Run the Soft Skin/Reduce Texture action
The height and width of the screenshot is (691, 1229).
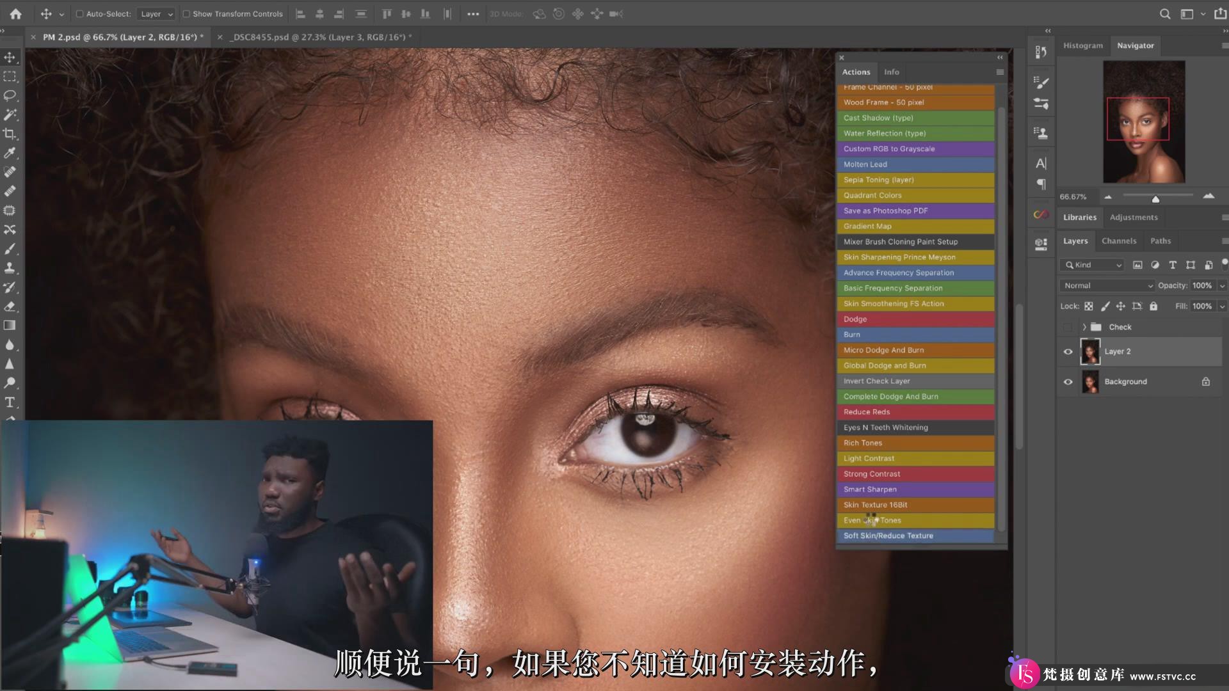[x=915, y=536]
